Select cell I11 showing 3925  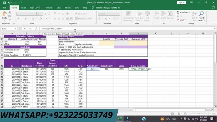pyautogui.click(x=121, y=69)
